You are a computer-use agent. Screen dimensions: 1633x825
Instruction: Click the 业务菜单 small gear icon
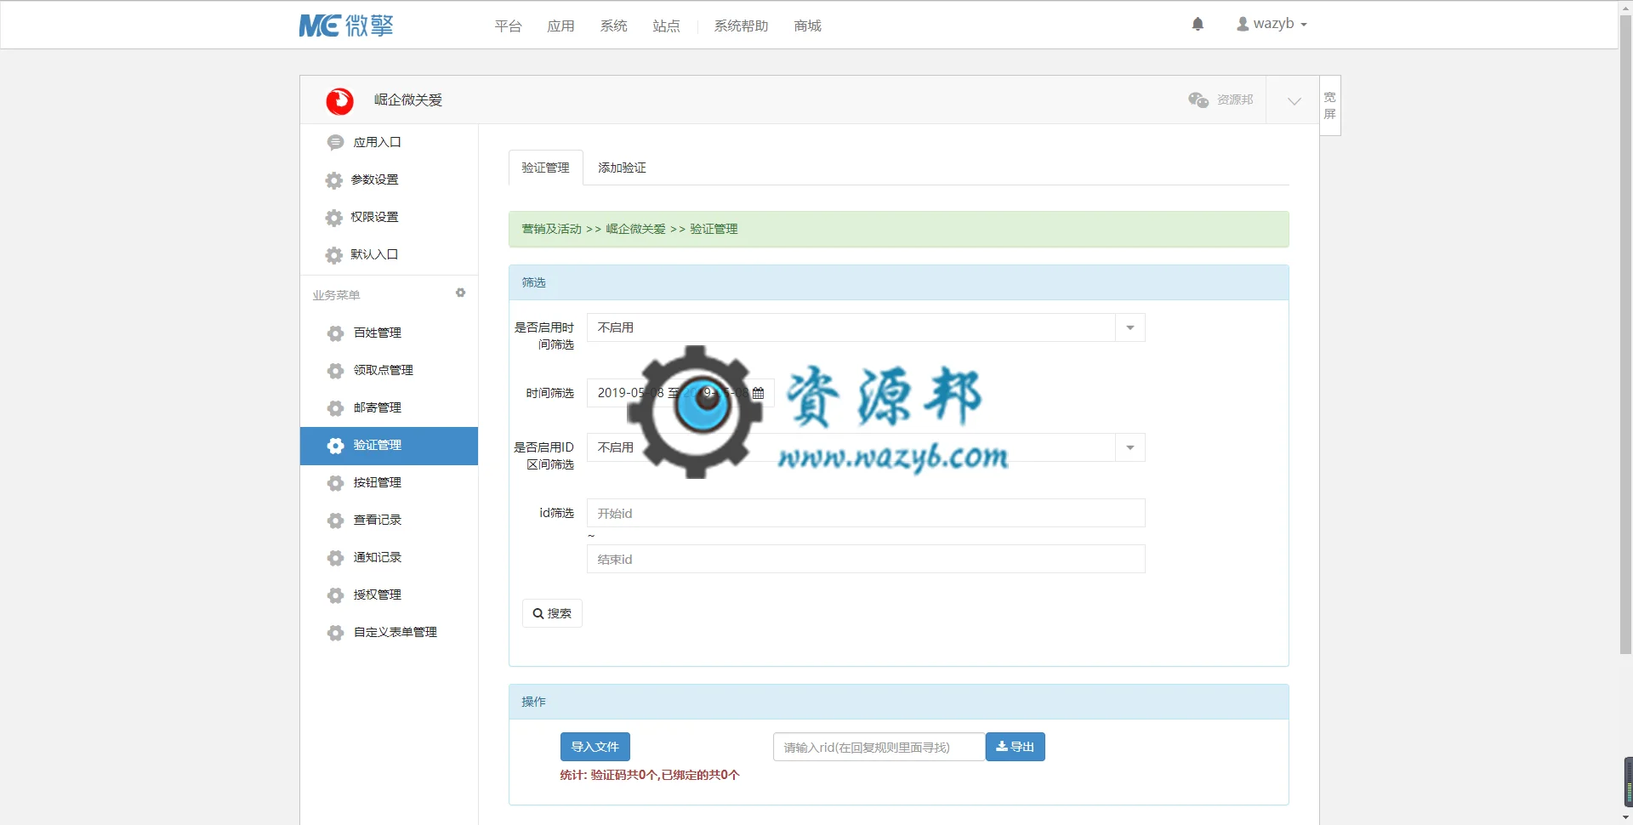[x=460, y=293]
